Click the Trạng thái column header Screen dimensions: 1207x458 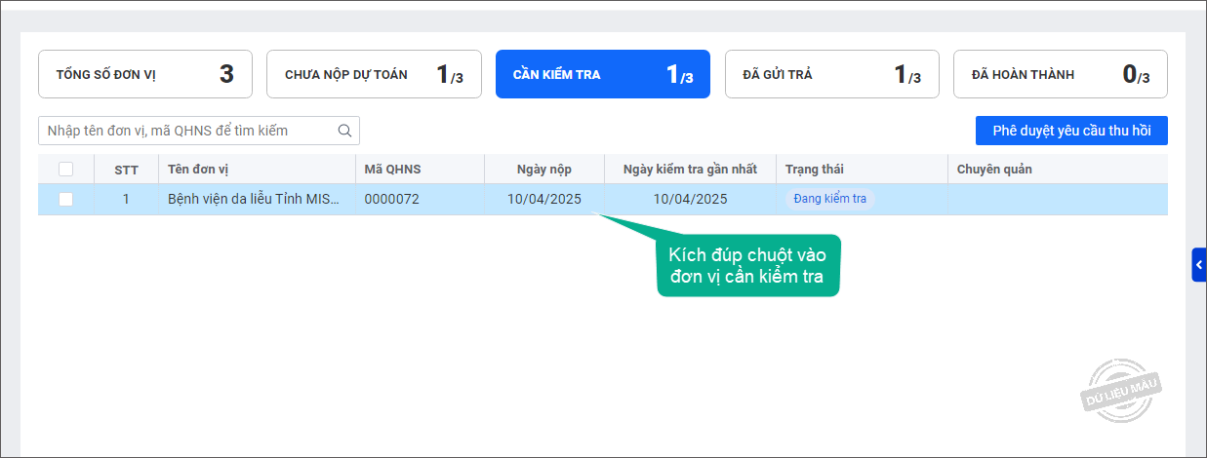coord(815,170)
